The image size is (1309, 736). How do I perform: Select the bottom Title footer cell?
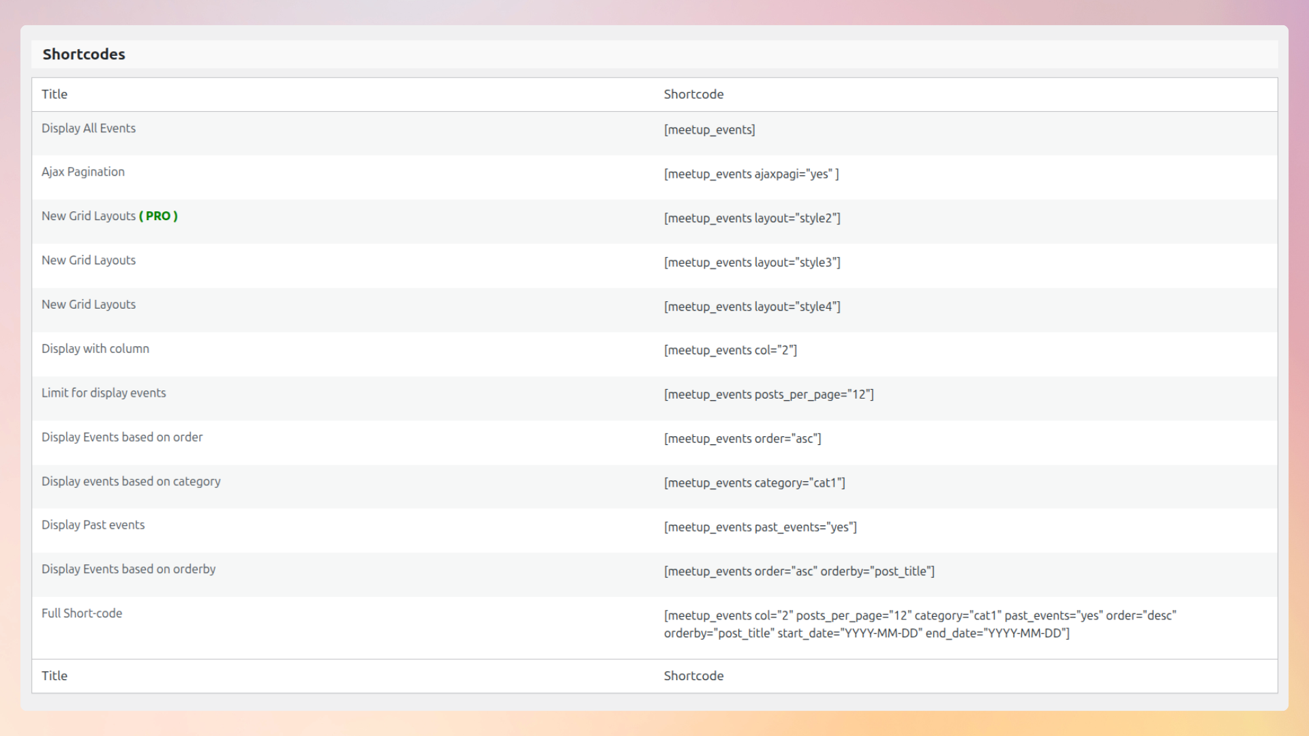click(55, 675)
